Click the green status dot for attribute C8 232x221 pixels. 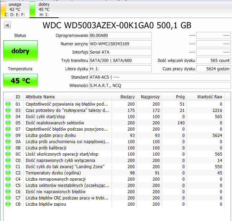pos(8,204)
